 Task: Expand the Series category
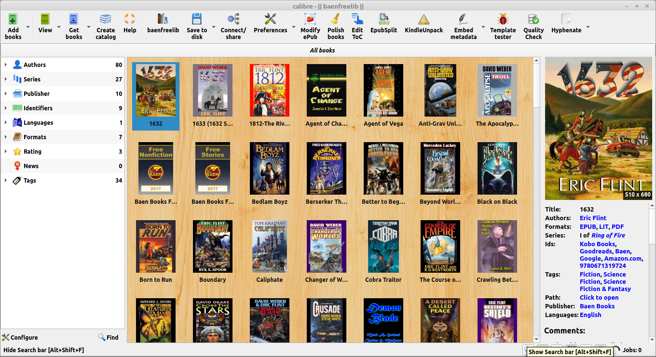[x=6, y=79]
